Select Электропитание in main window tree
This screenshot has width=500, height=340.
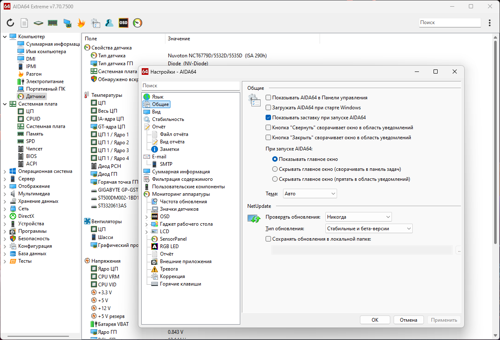coord(45,81)
